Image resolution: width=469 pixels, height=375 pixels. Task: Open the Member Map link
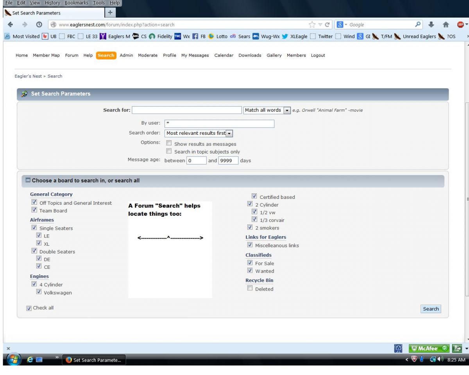coord(46,55)
